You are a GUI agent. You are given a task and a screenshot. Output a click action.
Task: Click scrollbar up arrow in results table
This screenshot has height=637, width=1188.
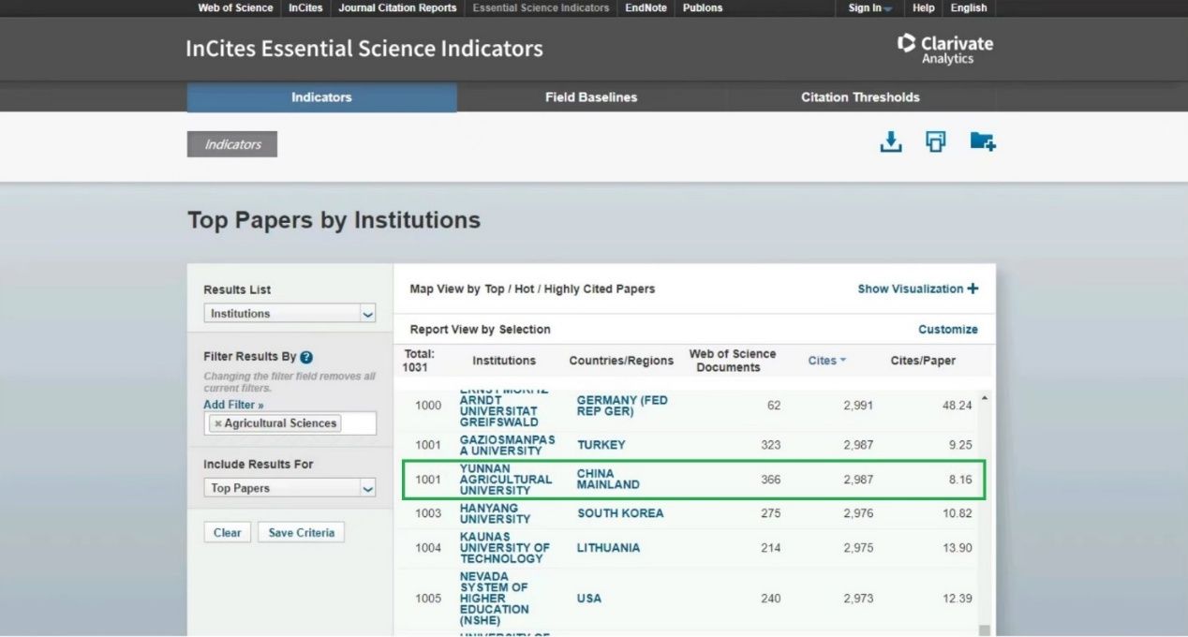(x=984, y=399)
